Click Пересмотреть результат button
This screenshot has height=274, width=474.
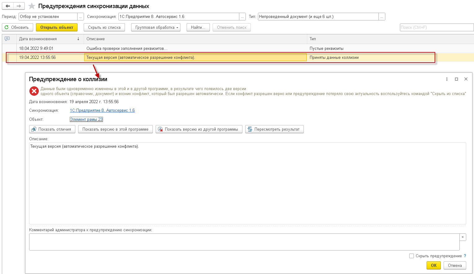point(274,129)
